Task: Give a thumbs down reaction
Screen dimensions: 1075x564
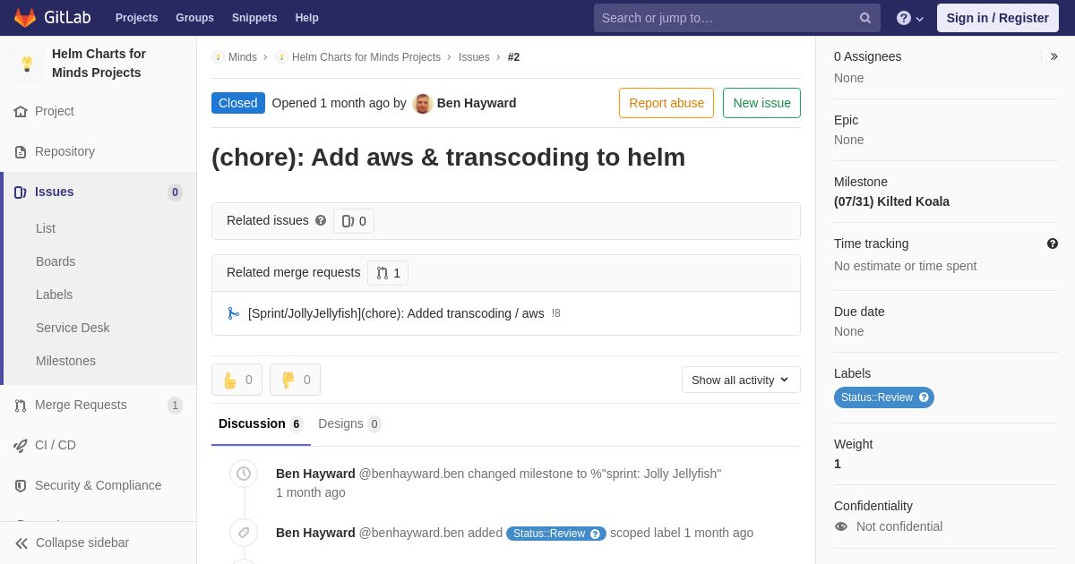Action: 295,380
